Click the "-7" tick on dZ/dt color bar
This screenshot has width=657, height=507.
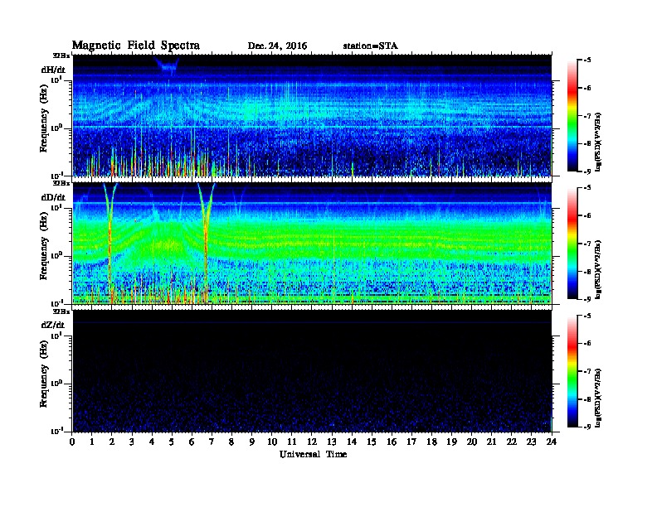tap(586, 371)
